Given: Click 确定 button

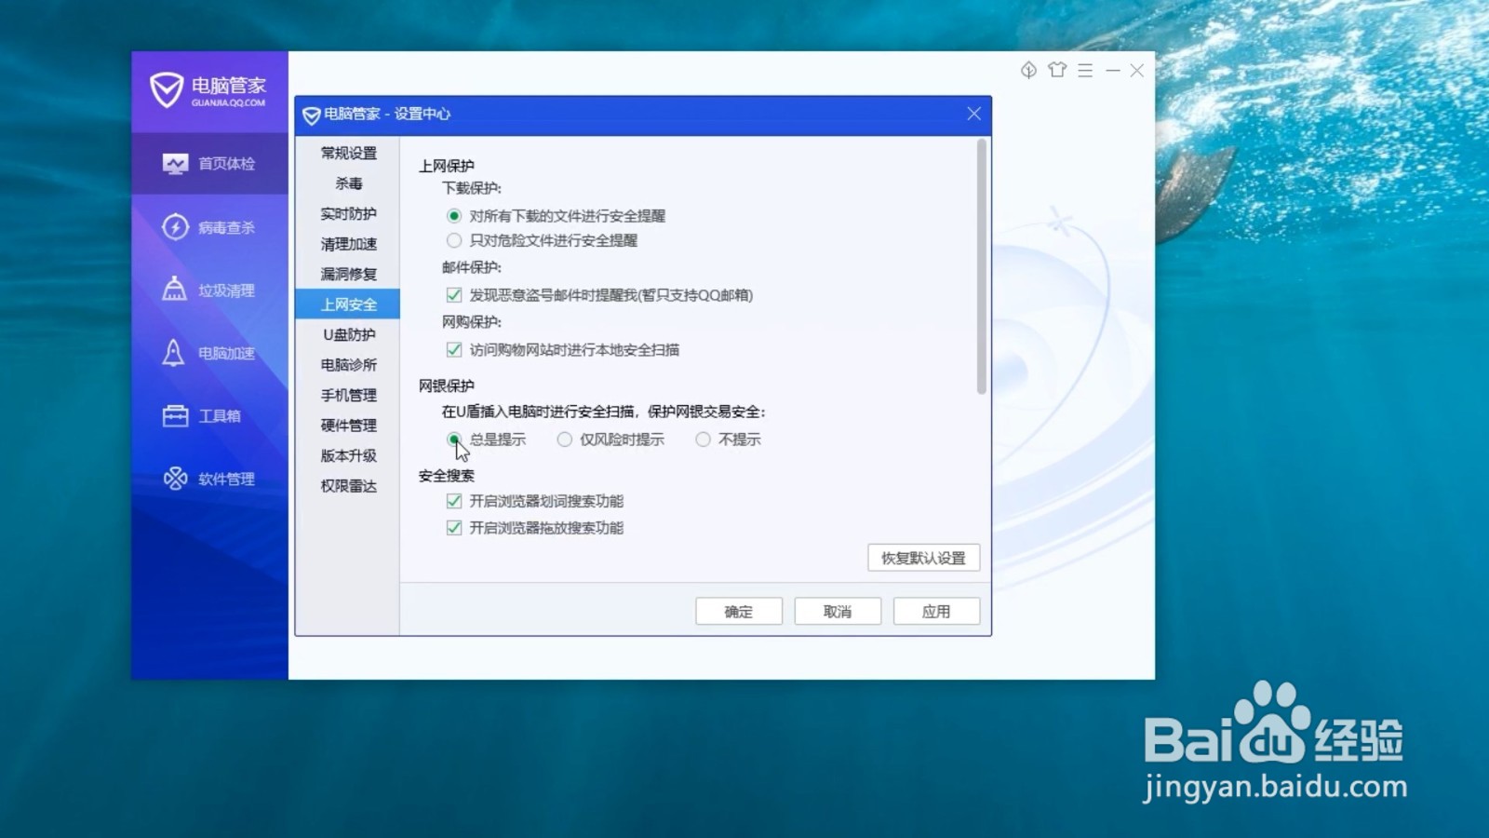Looking at the screenshot, I should coord(739,612).
